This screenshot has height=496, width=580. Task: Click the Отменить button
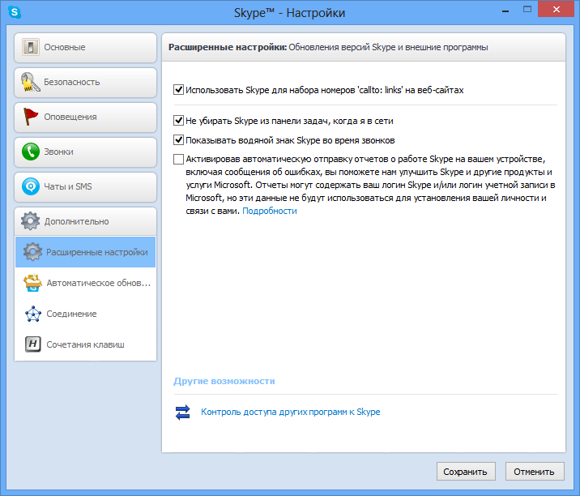coord(535,472)
